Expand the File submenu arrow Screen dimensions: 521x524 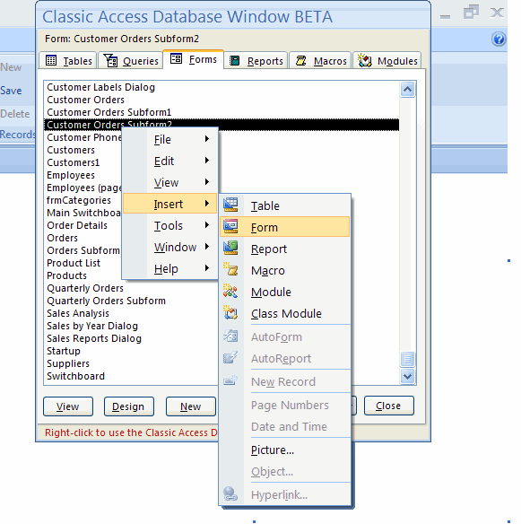[x=207, y=139]
